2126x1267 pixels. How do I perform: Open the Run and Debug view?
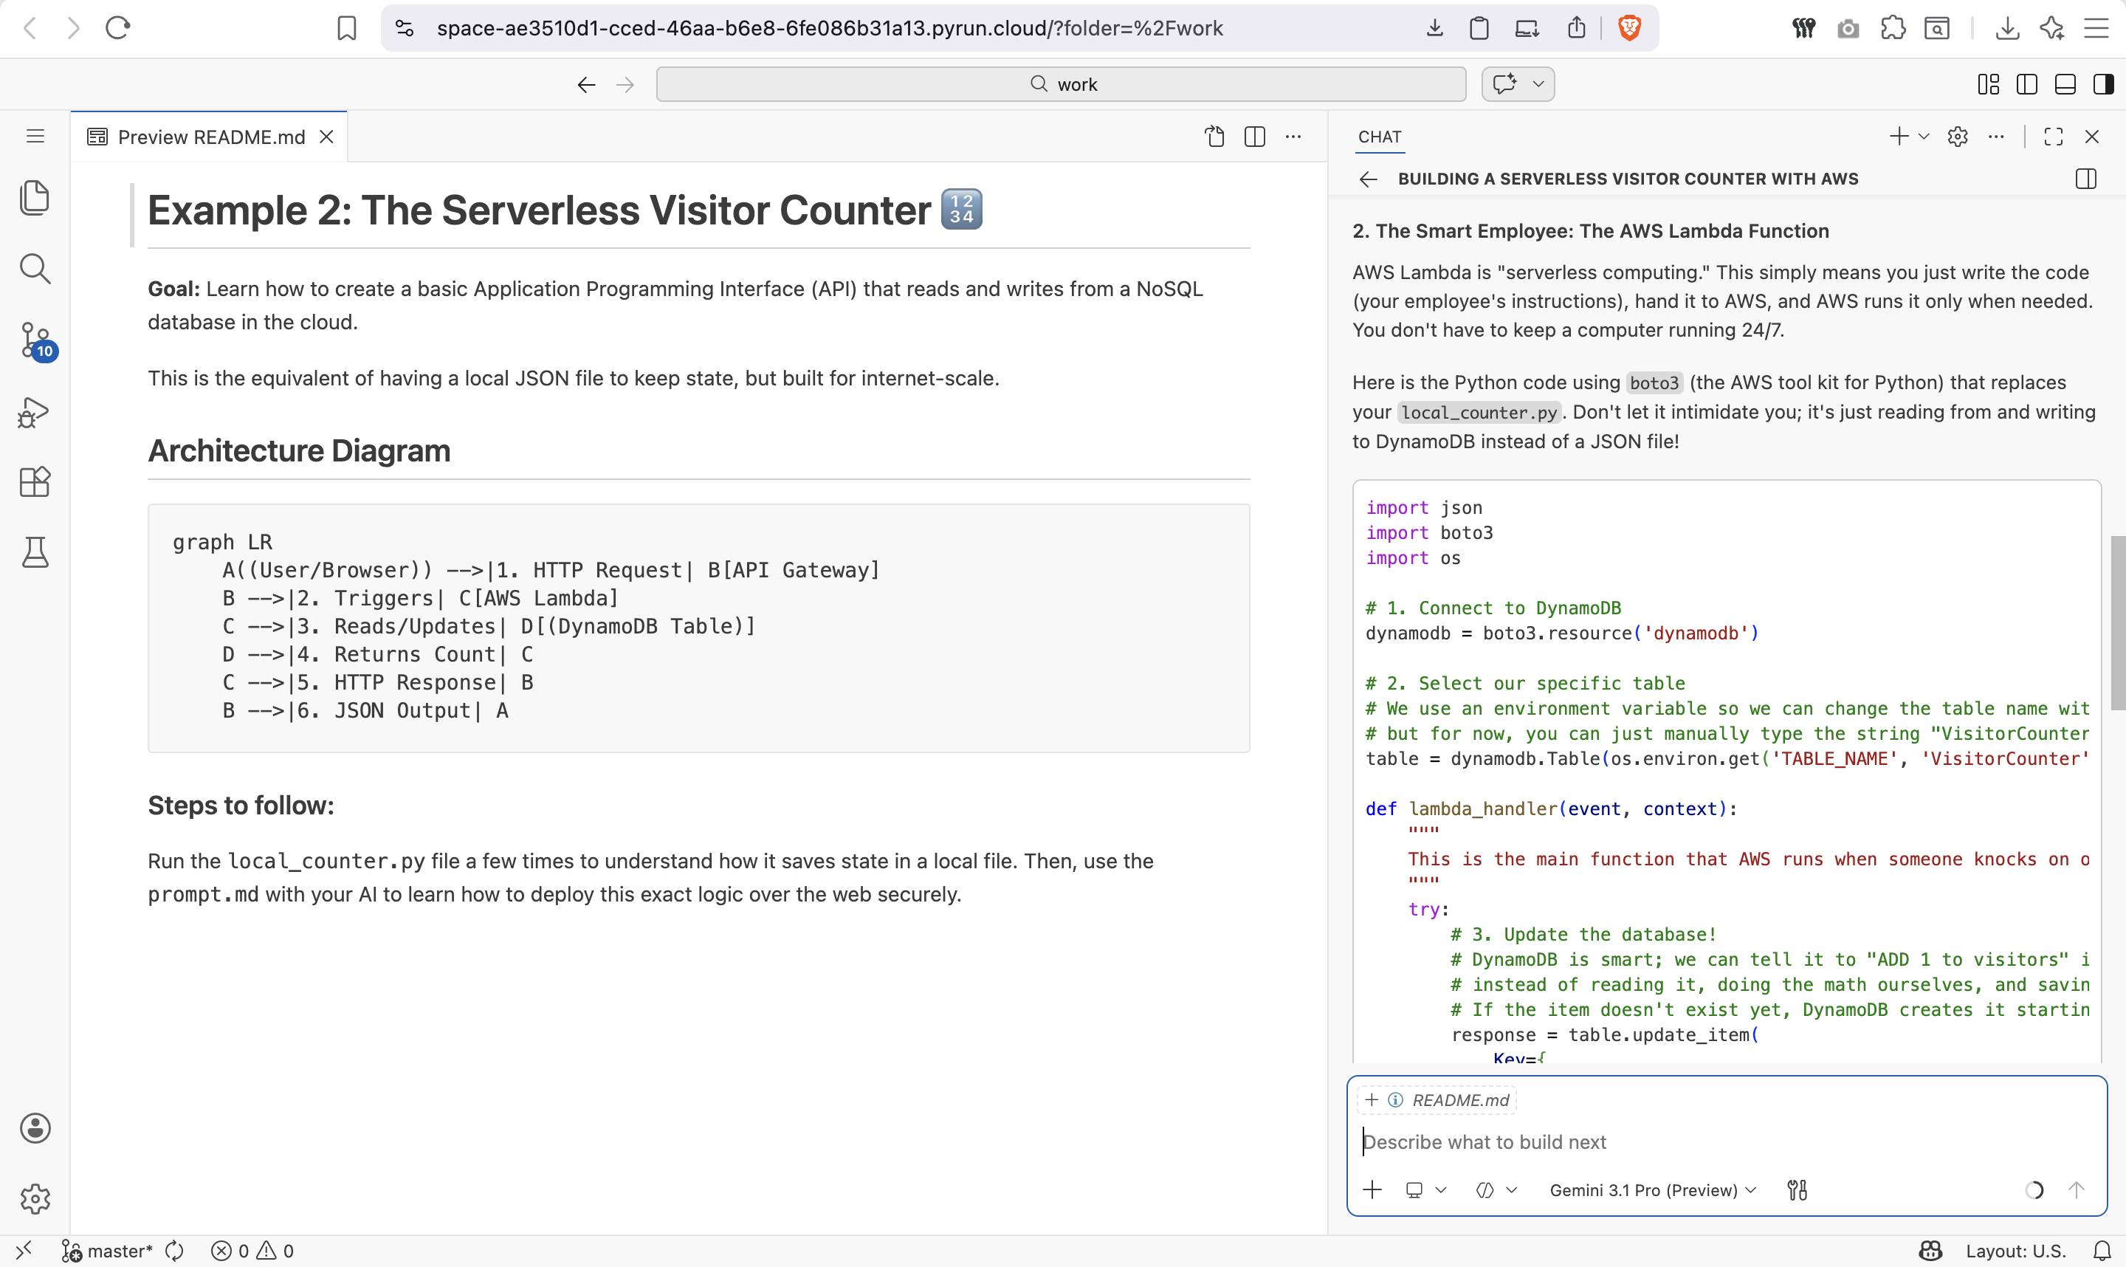pos(35,413)
